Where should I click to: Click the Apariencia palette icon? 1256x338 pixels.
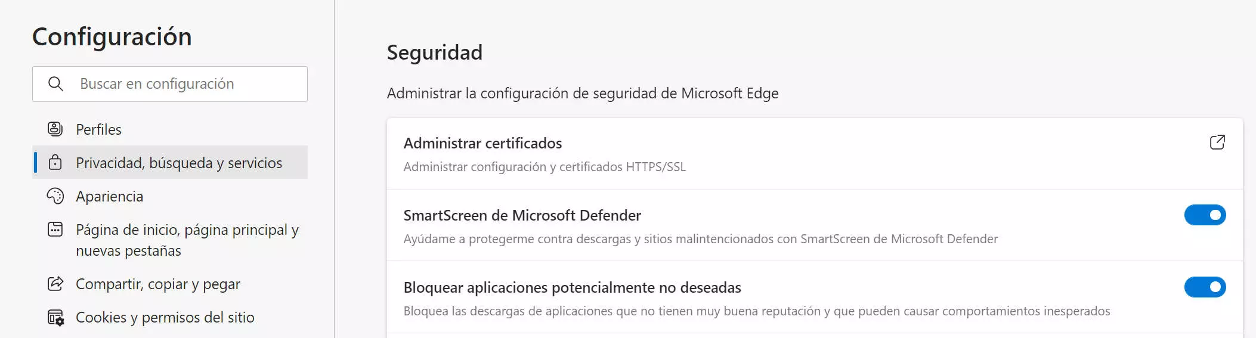pos(55,196)
